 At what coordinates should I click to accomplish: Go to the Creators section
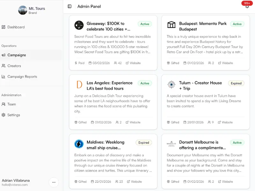[14, 66]
